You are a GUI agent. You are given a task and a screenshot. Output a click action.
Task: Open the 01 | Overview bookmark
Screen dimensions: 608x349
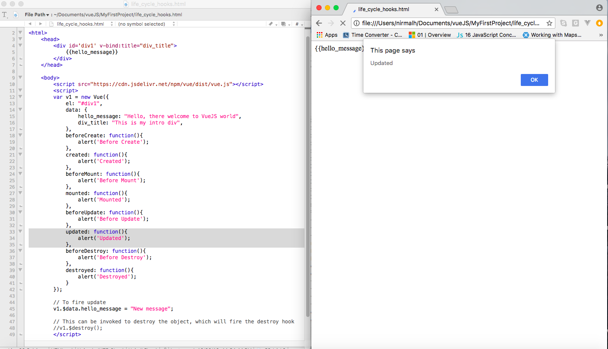coord(430,35)
